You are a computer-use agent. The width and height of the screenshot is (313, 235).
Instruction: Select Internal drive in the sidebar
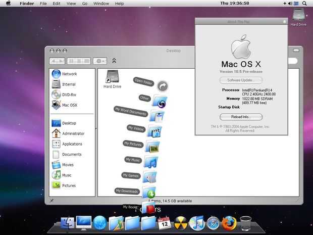click(x=64, y=84)
